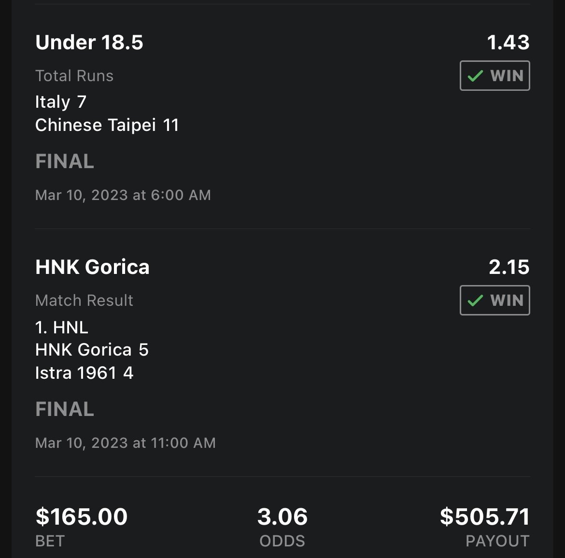Tap the HNK Gorica 5 score line
Screen dimensions: 565x558
[92, 350]
